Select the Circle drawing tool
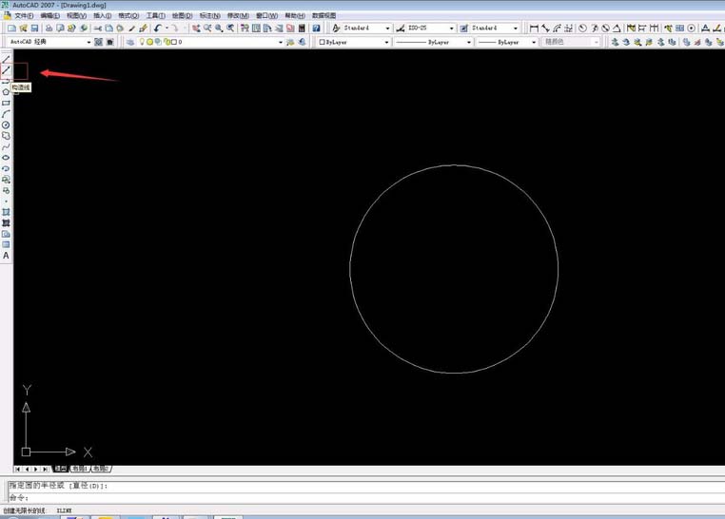The height and width of the screenshot is (519, 725). (6, 125)
